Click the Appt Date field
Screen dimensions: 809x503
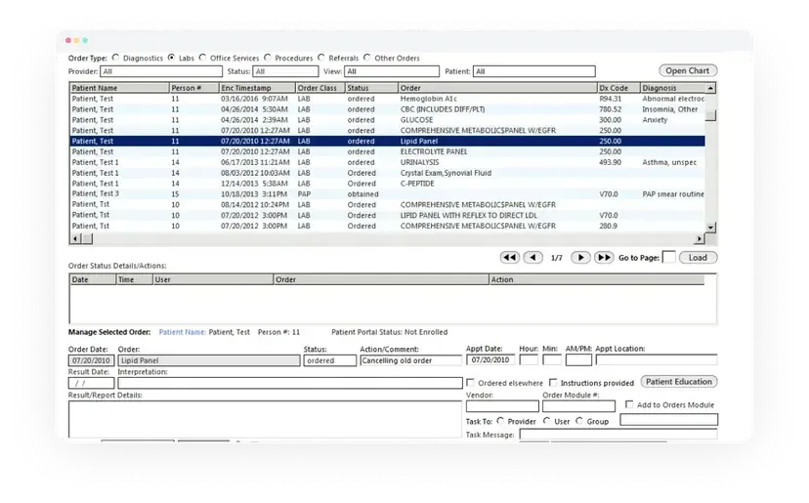tap(490, 360)
